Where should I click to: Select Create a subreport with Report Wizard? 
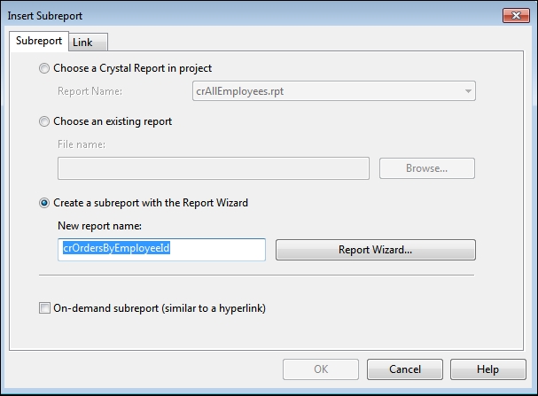45,203
